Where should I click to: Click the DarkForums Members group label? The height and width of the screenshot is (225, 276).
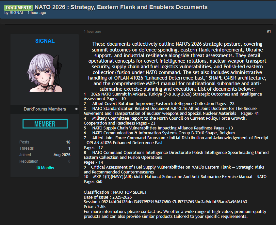pos(45,109)
